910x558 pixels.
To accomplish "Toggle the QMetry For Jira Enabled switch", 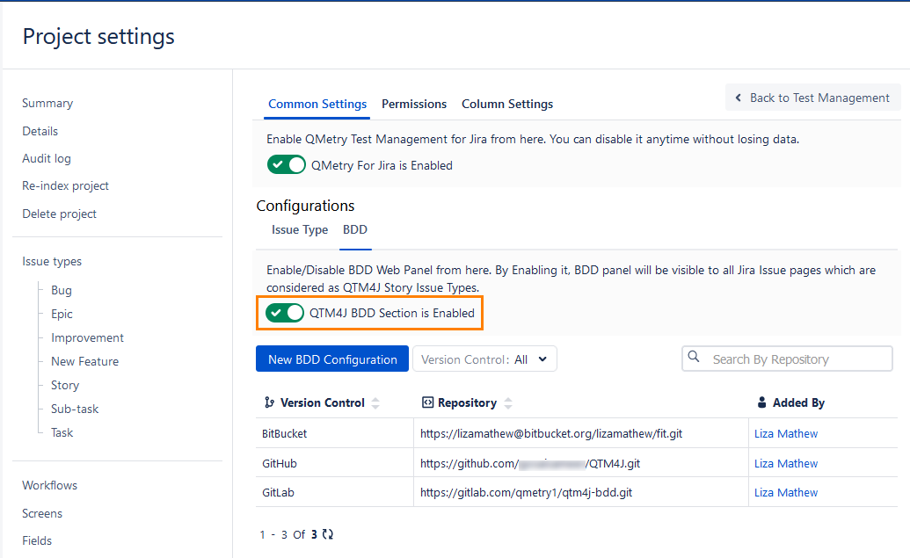I will point(286,164).
